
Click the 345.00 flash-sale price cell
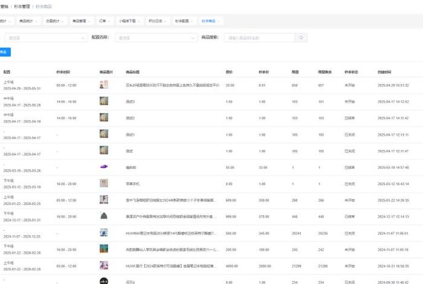click(x=264, y=233)
